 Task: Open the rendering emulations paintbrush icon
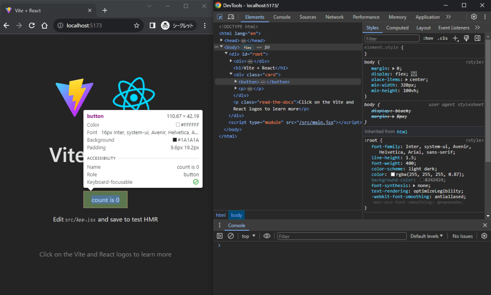click(x=466, y=38)
